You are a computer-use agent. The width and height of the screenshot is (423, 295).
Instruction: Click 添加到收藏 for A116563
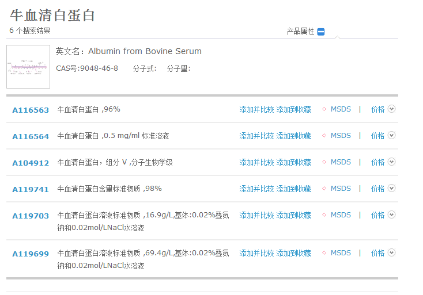[x=293, y=109]
